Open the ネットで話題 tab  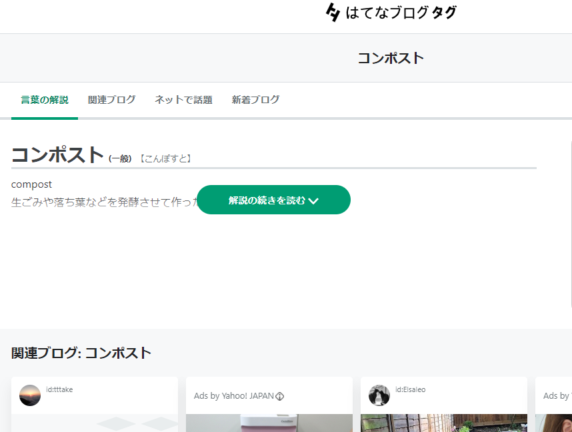point(183,100)
